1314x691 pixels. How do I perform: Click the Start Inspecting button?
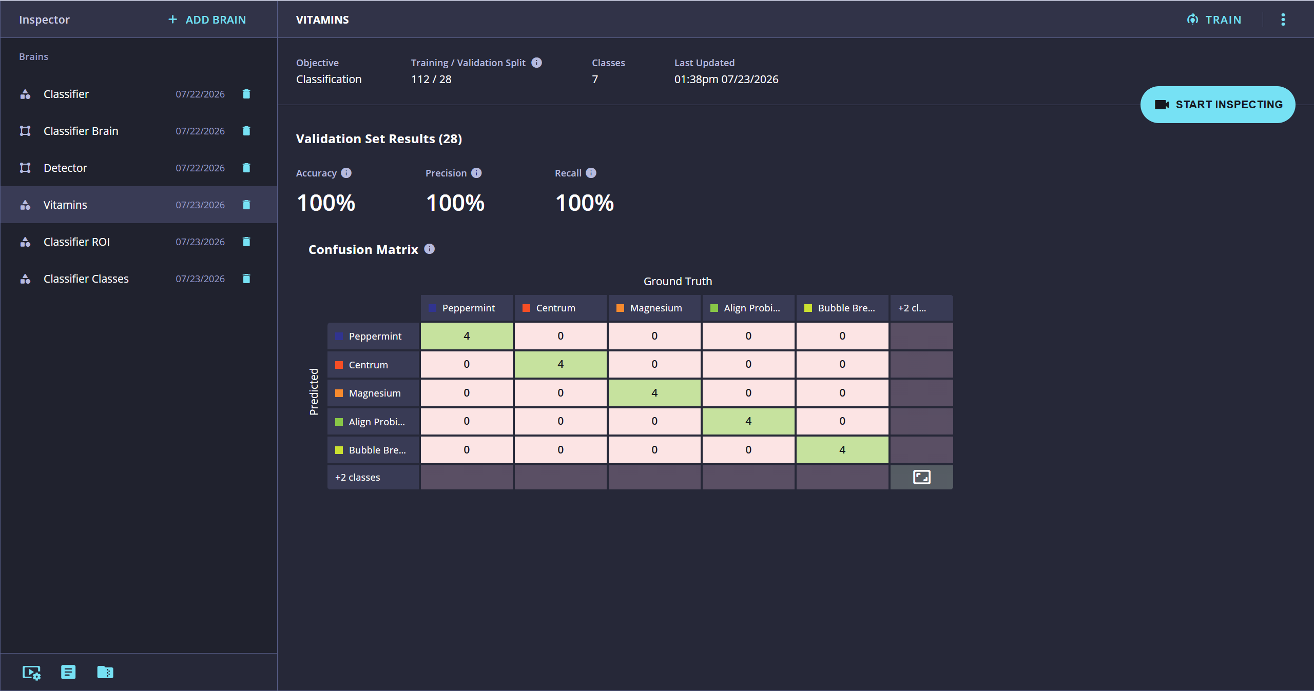(1218, 105)
